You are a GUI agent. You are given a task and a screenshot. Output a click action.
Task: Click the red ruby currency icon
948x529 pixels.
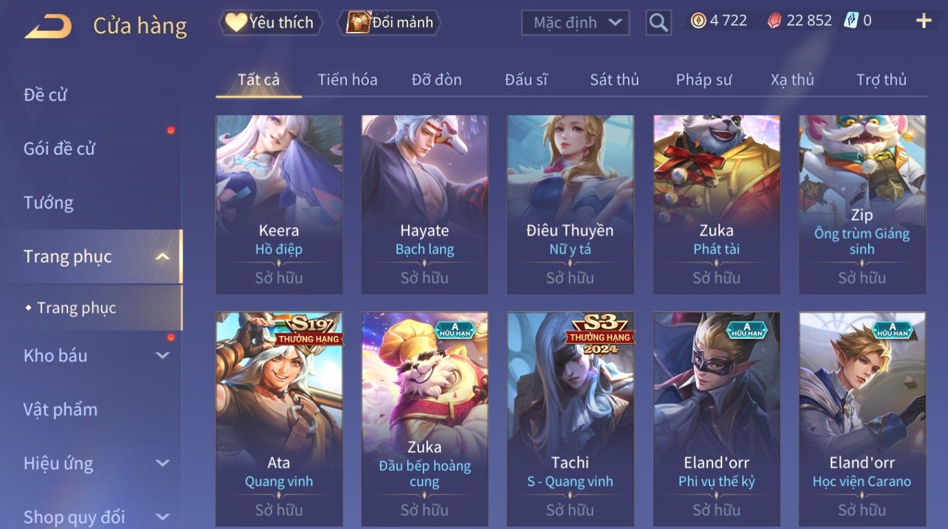point(774,21)
